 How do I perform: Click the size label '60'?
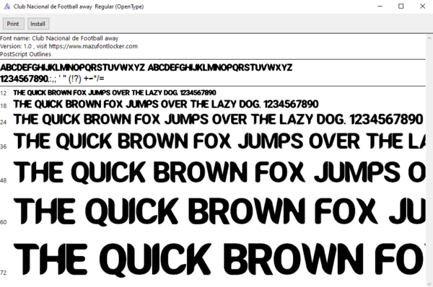click(4, 222)
